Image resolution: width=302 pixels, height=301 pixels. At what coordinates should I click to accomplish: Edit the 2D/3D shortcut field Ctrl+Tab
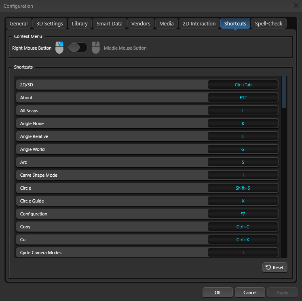tap(243, 85)
